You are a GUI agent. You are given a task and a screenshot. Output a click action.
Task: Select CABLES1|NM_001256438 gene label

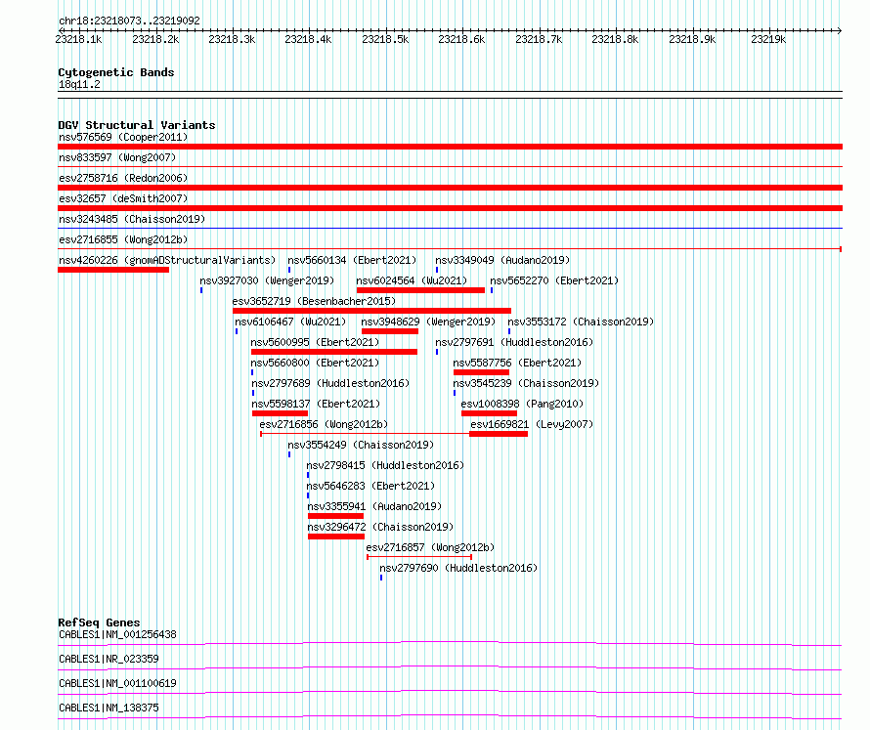click(x=117, y=634)
